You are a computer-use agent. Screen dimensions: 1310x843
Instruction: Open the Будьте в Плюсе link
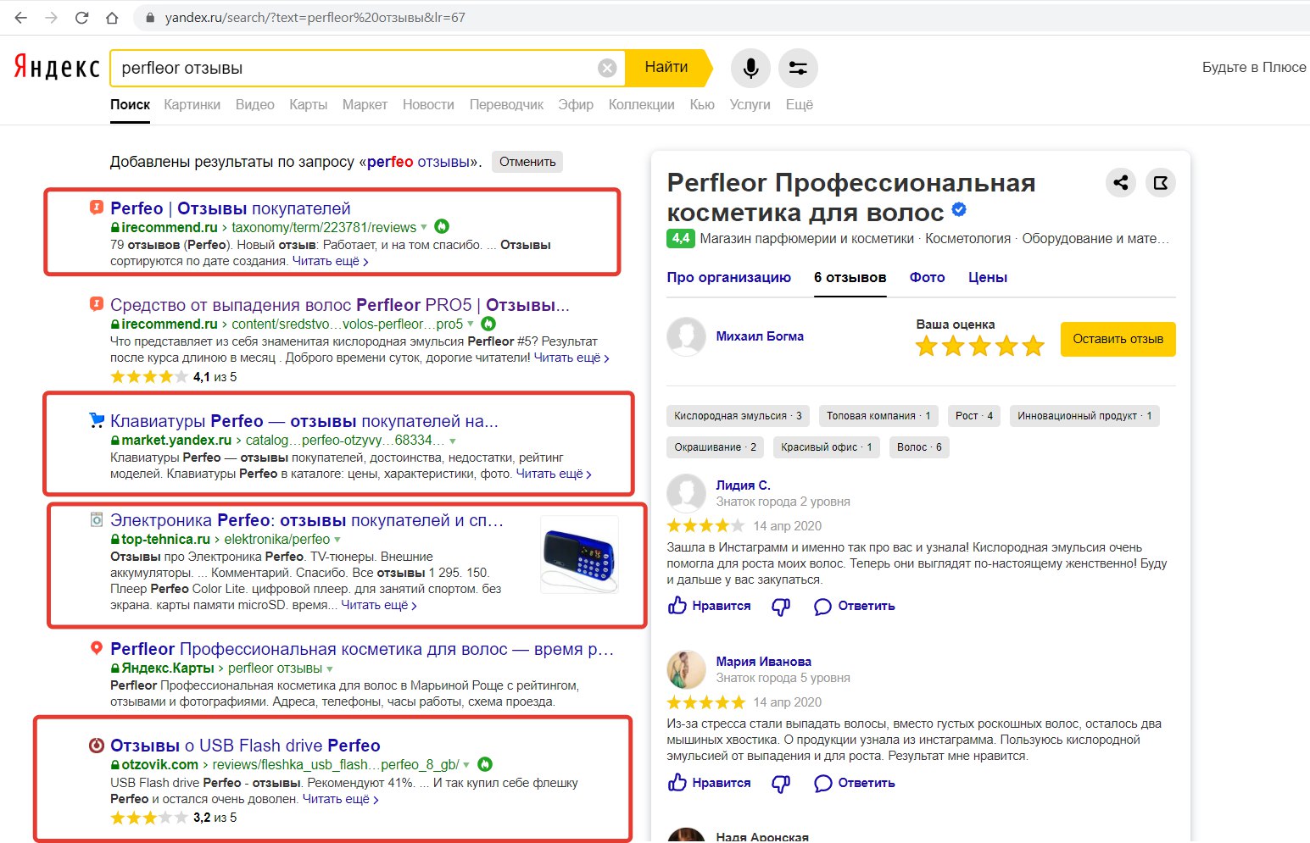pyautogui.click(x=1254, y=67)
